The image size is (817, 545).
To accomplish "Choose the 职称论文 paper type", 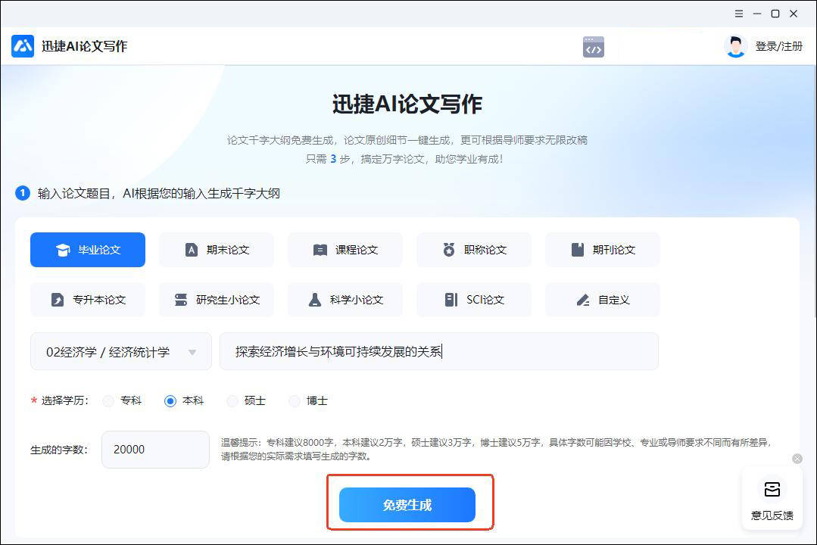I will click(x=474, y=250).
